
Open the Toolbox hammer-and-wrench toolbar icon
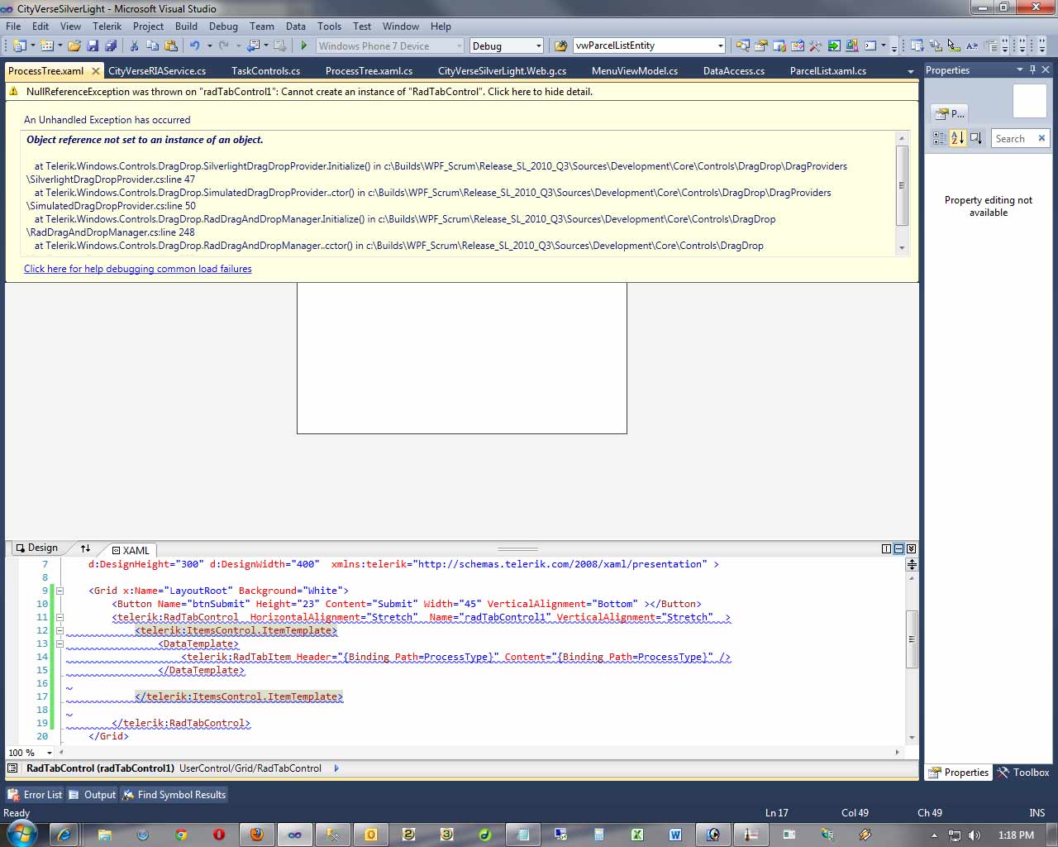point(815,46)
